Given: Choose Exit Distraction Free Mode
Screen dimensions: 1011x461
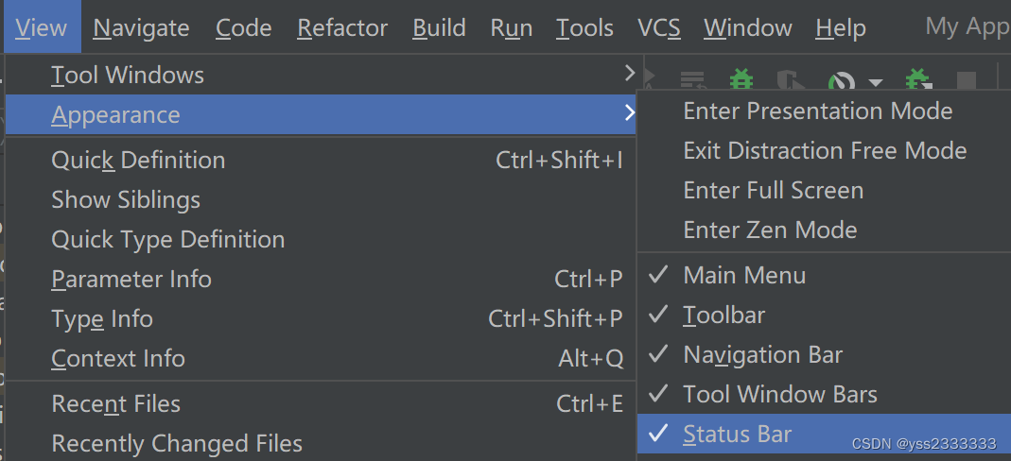Looking at the screenshot, I should pyautogui.click(x=825, y=151).
